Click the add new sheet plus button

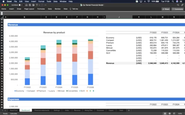tap(129, 110)
